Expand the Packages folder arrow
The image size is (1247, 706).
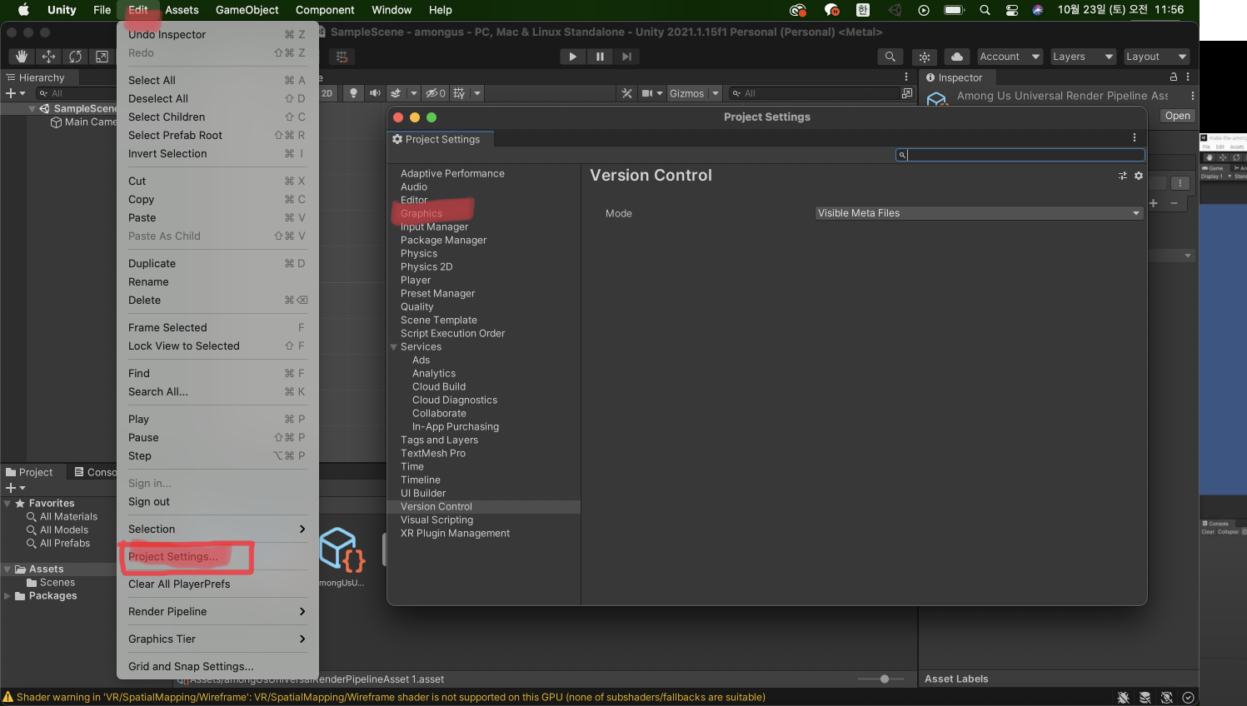point(7,596)
